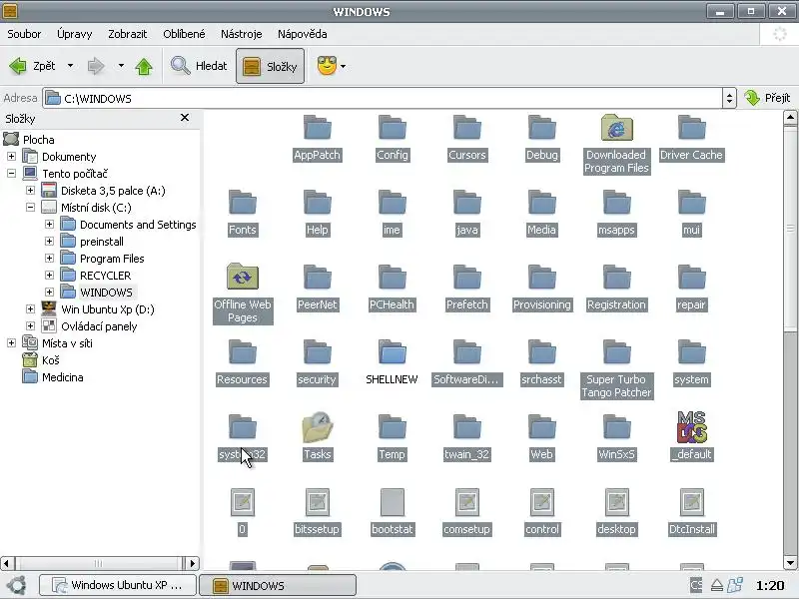
Task: Select the Cursors folder
Action: [x=466, y=138]
